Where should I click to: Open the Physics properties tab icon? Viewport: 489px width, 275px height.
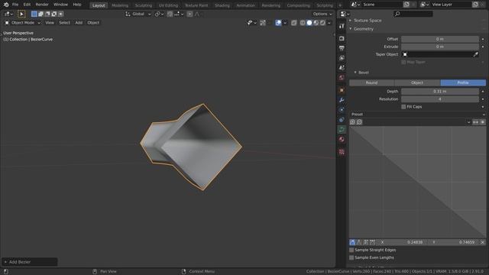[x=342, y=110]
